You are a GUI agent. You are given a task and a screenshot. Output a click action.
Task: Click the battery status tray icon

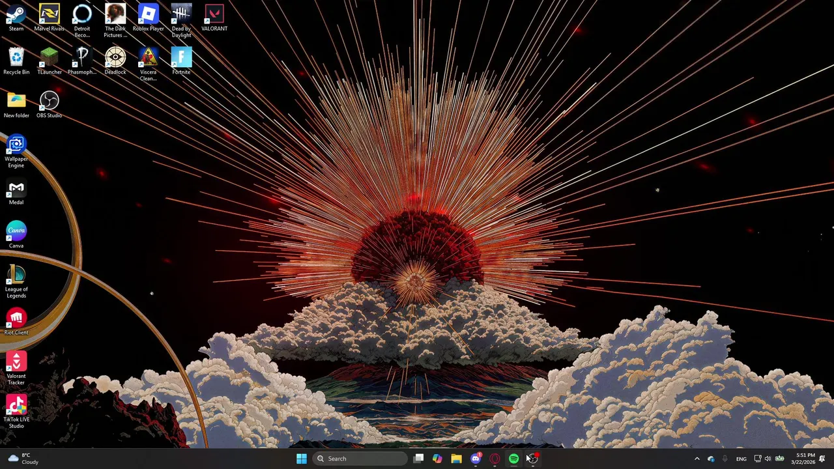(779, 459)
